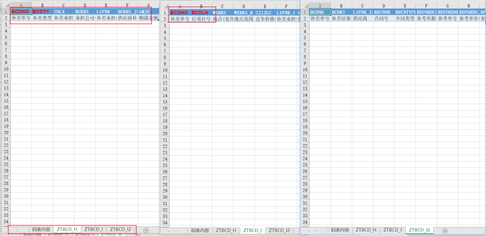Click 购满金额 cell in left window
The image size is (486, 236).
click(x=148, y=18)
